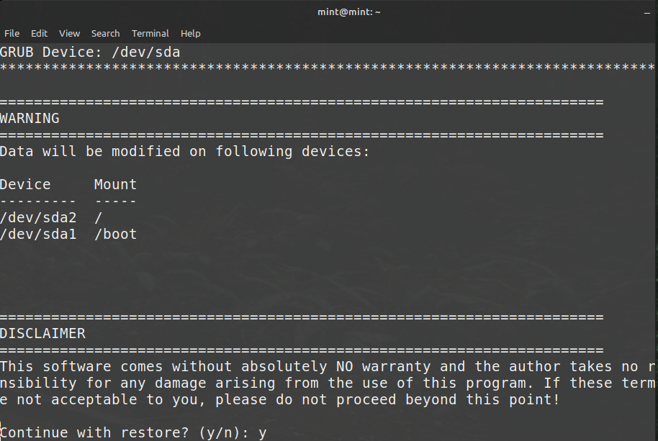Screen dimensions: 658x441
Task: Click the /dev/sda1 device entry
Action: click(x=38, y=234)
